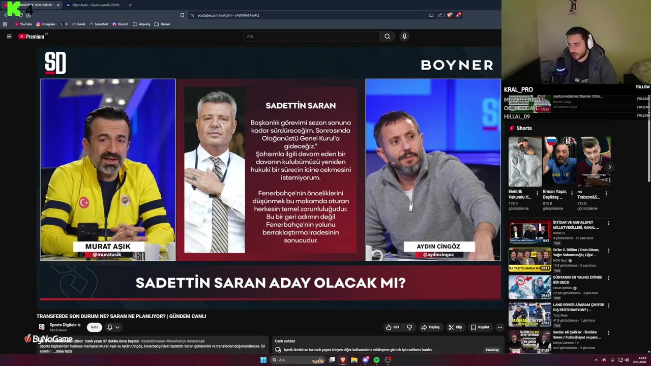Screen dimensions: 651x366
Task: Bookmark this page using address bar bookmark icon
Action: pyautogui.click(x=182, y=15)
